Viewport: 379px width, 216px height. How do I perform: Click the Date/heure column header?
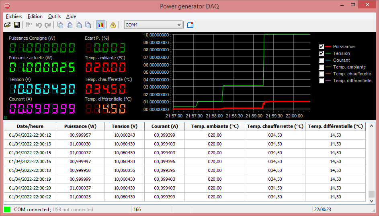click(30, 126)
